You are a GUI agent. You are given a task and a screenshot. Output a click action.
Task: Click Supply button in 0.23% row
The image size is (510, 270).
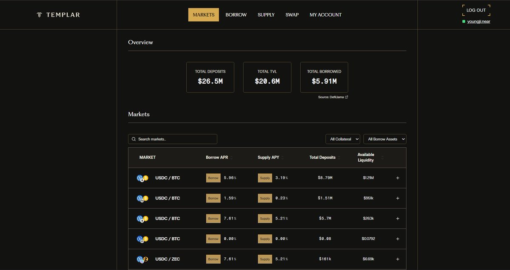pyautogui.click(x=265, y=198)
